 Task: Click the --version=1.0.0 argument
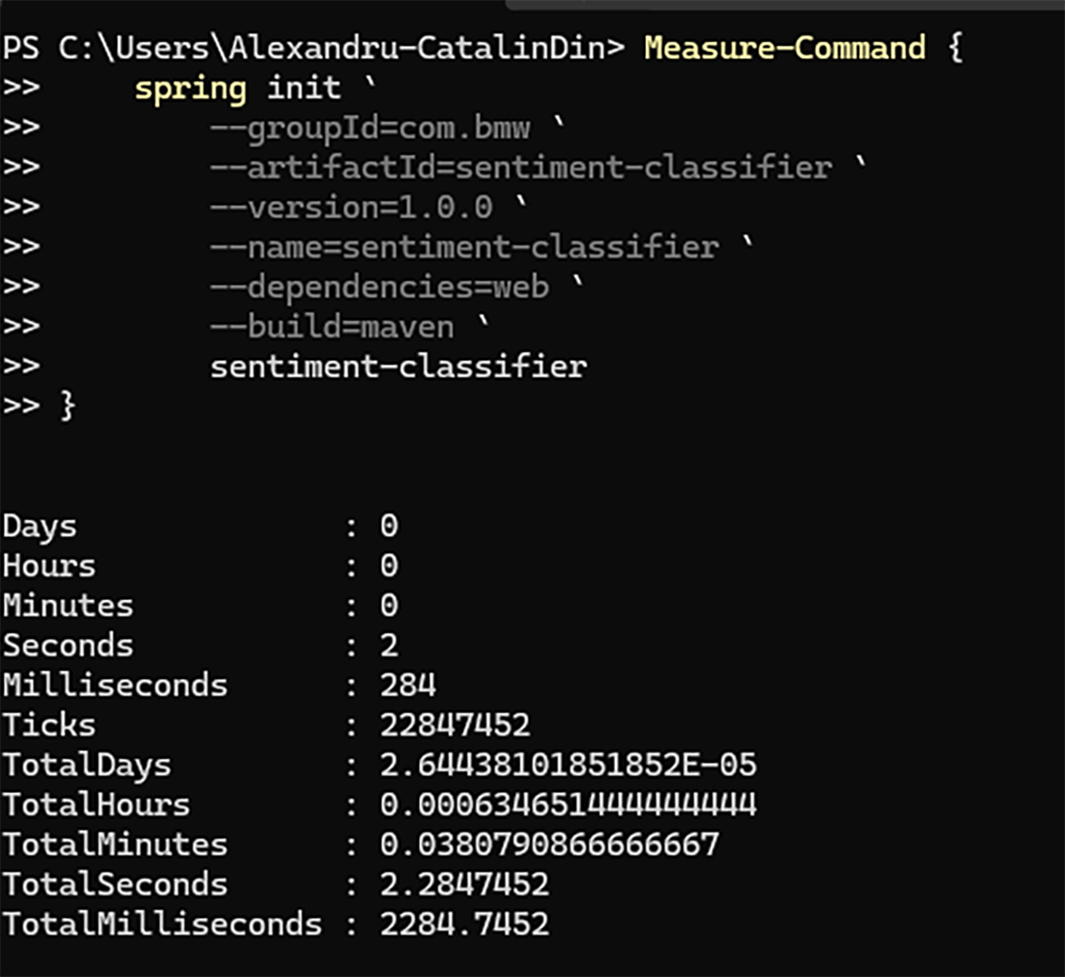tap(351, 207)
